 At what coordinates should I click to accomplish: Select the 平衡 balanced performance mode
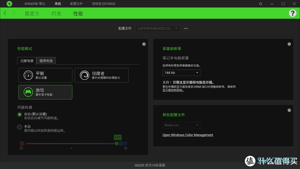(x=45, y=75)
